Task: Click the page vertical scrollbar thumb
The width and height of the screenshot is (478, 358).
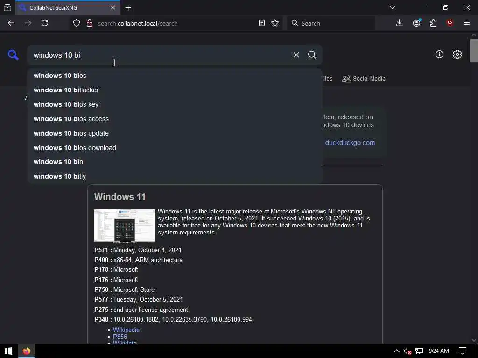Action: pyautogui.click(x=474, y=50)
